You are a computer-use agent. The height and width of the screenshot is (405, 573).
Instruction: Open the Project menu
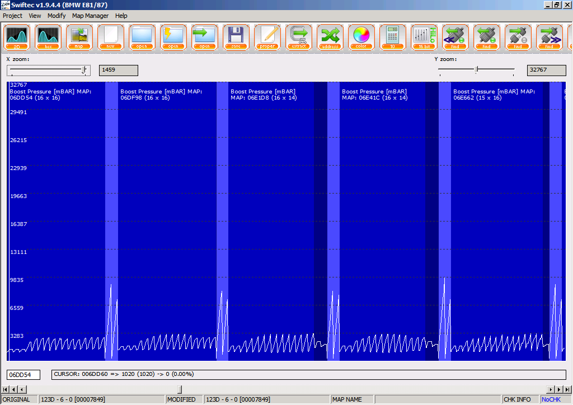tap(12, 16)
